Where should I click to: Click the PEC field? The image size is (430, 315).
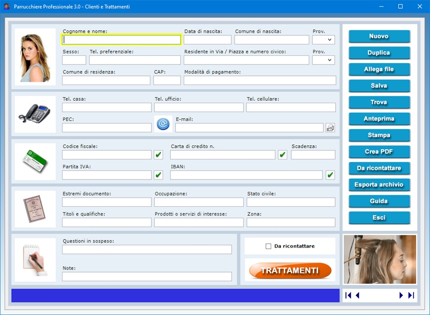click(107, 128)
